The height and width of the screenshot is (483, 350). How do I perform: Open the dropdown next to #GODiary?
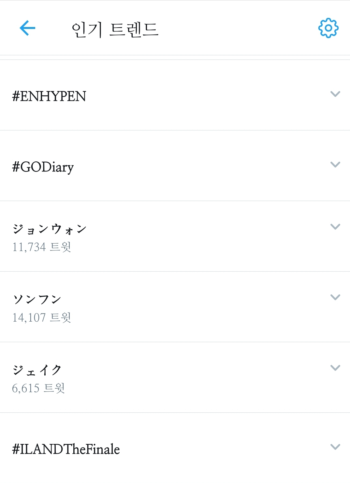335,165
